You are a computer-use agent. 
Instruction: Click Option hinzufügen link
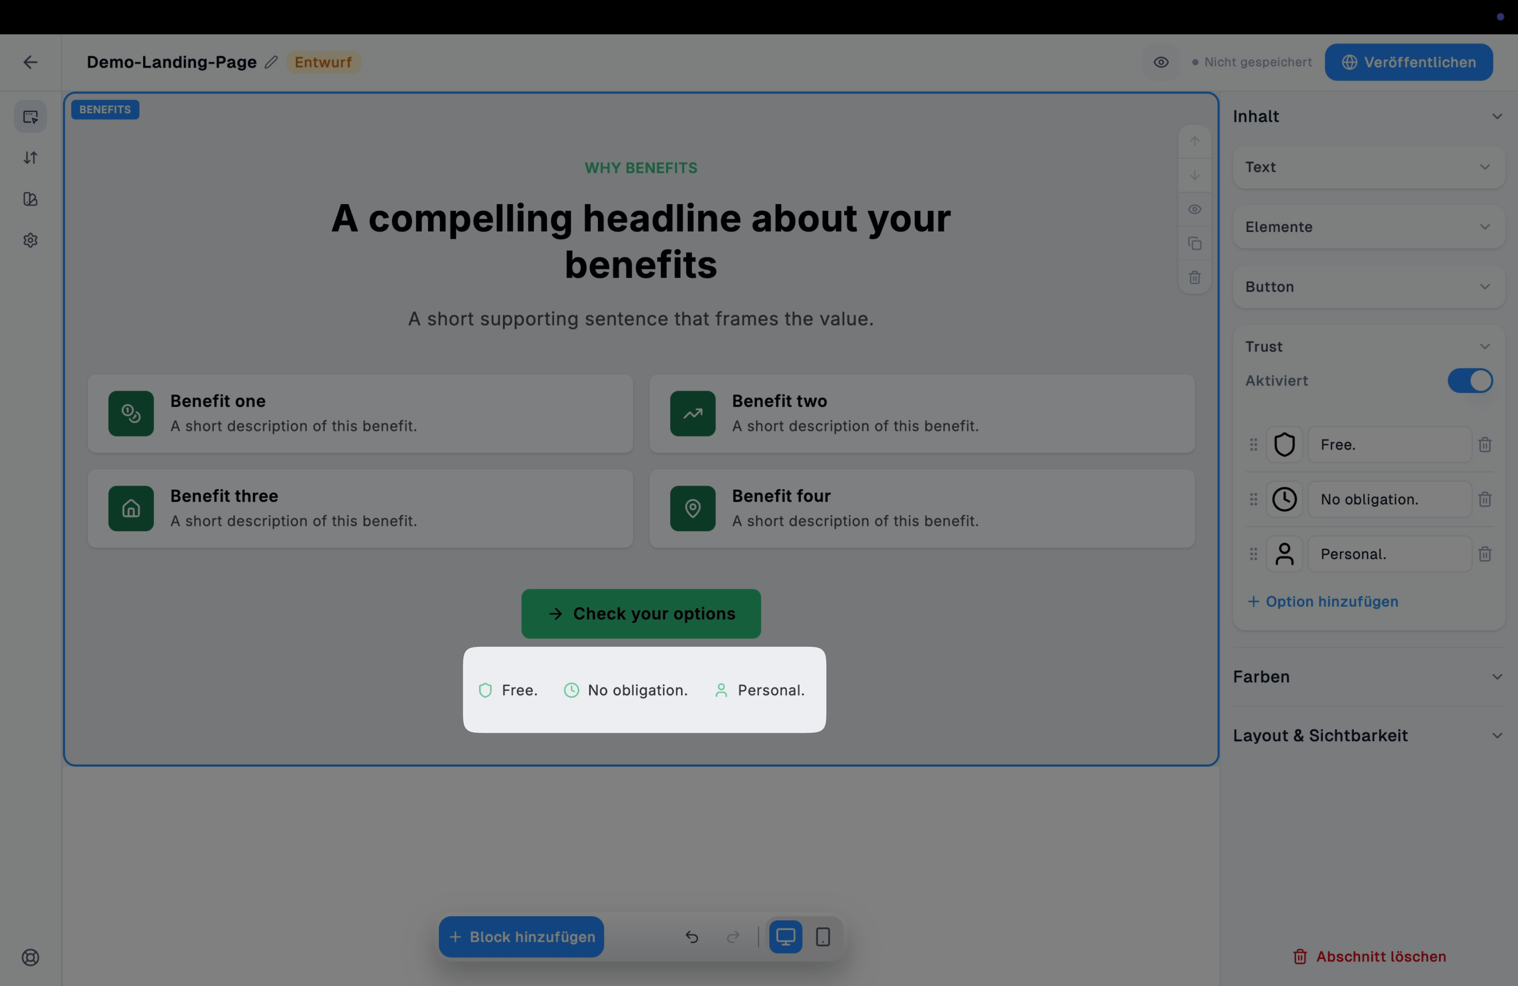pos(1323,602)
